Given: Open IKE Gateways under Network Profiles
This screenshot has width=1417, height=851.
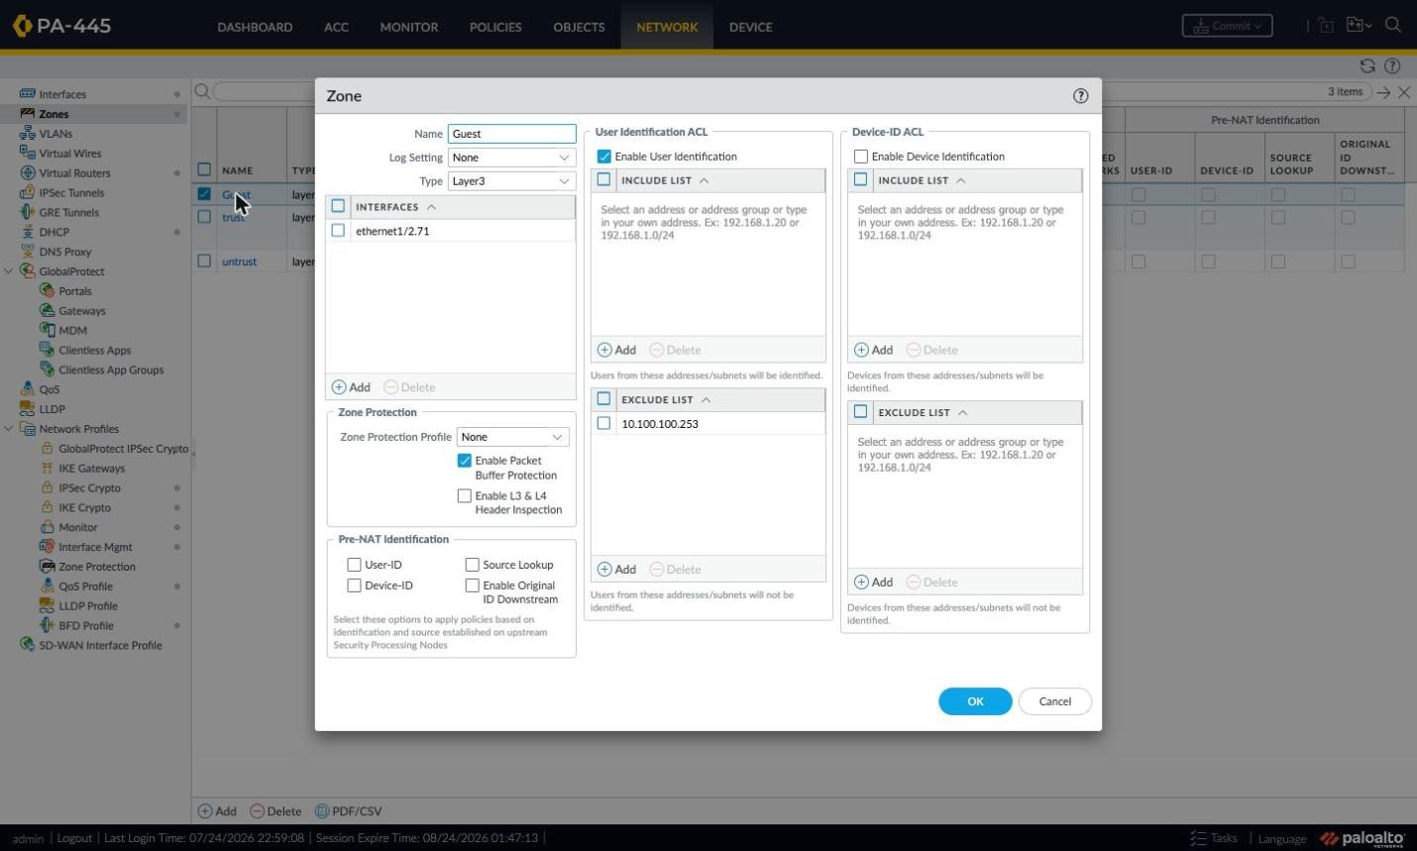Looking at the screenshot, I should click(91, 469).
